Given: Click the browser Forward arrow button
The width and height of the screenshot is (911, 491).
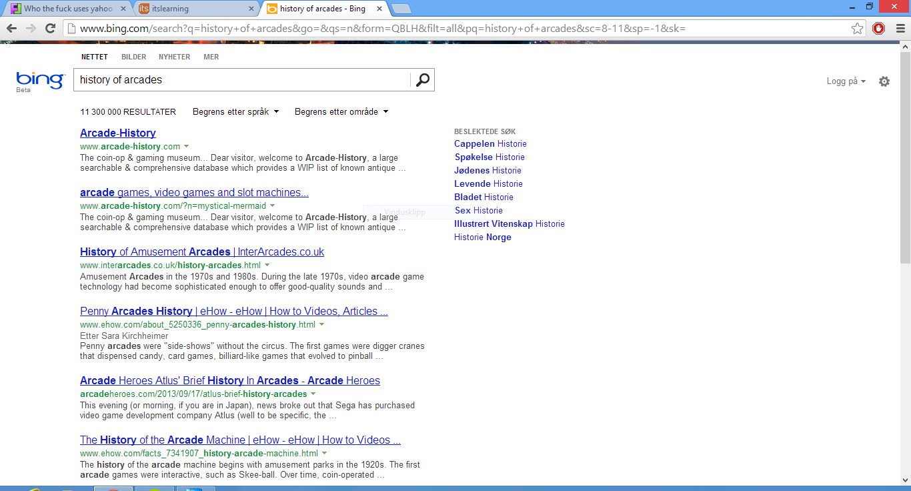Looking at the screenshot, I should click(31, 29).
